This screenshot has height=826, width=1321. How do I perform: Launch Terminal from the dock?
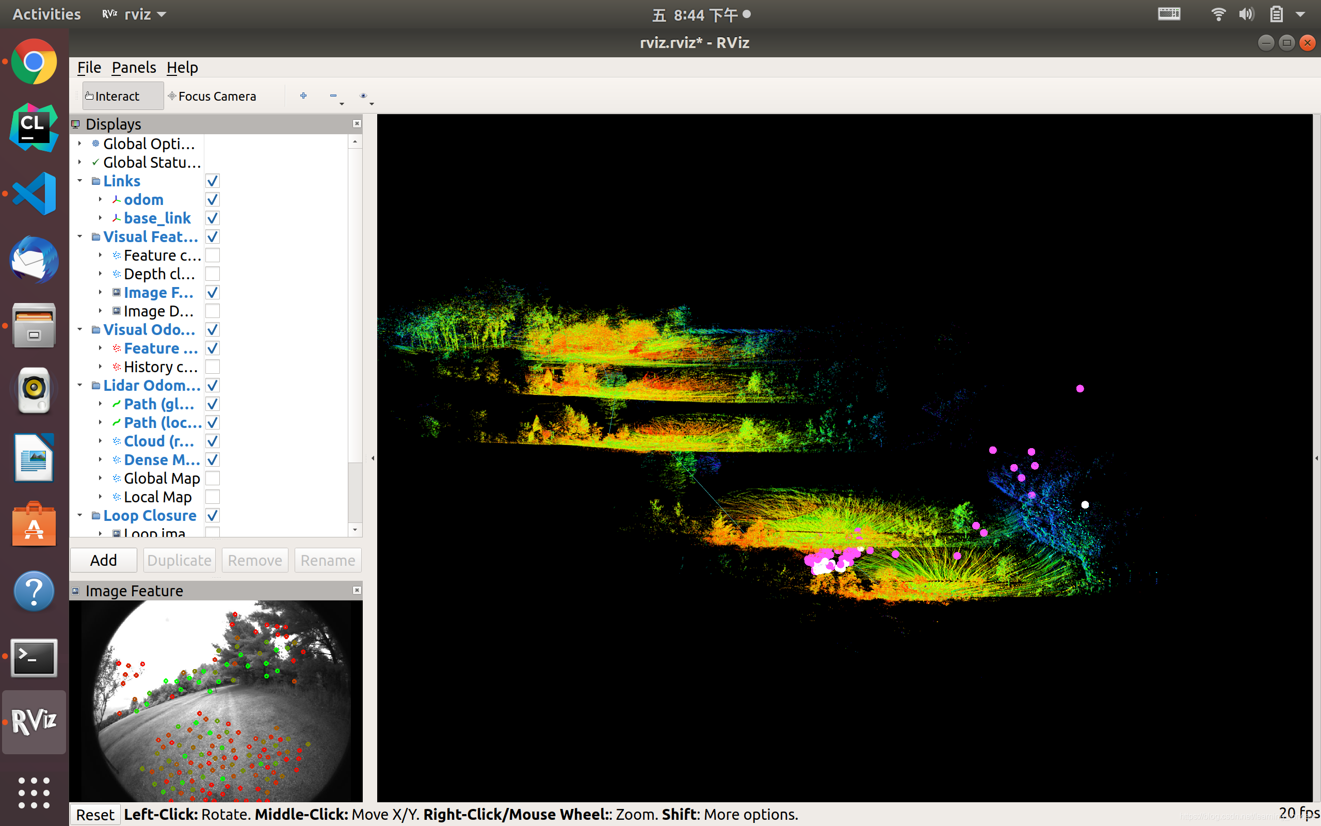click(x=34, y=657)
